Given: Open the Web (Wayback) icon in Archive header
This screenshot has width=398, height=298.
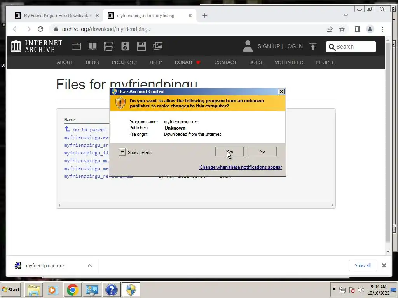Looking at the screenshot, I should [x=76, y=47].
